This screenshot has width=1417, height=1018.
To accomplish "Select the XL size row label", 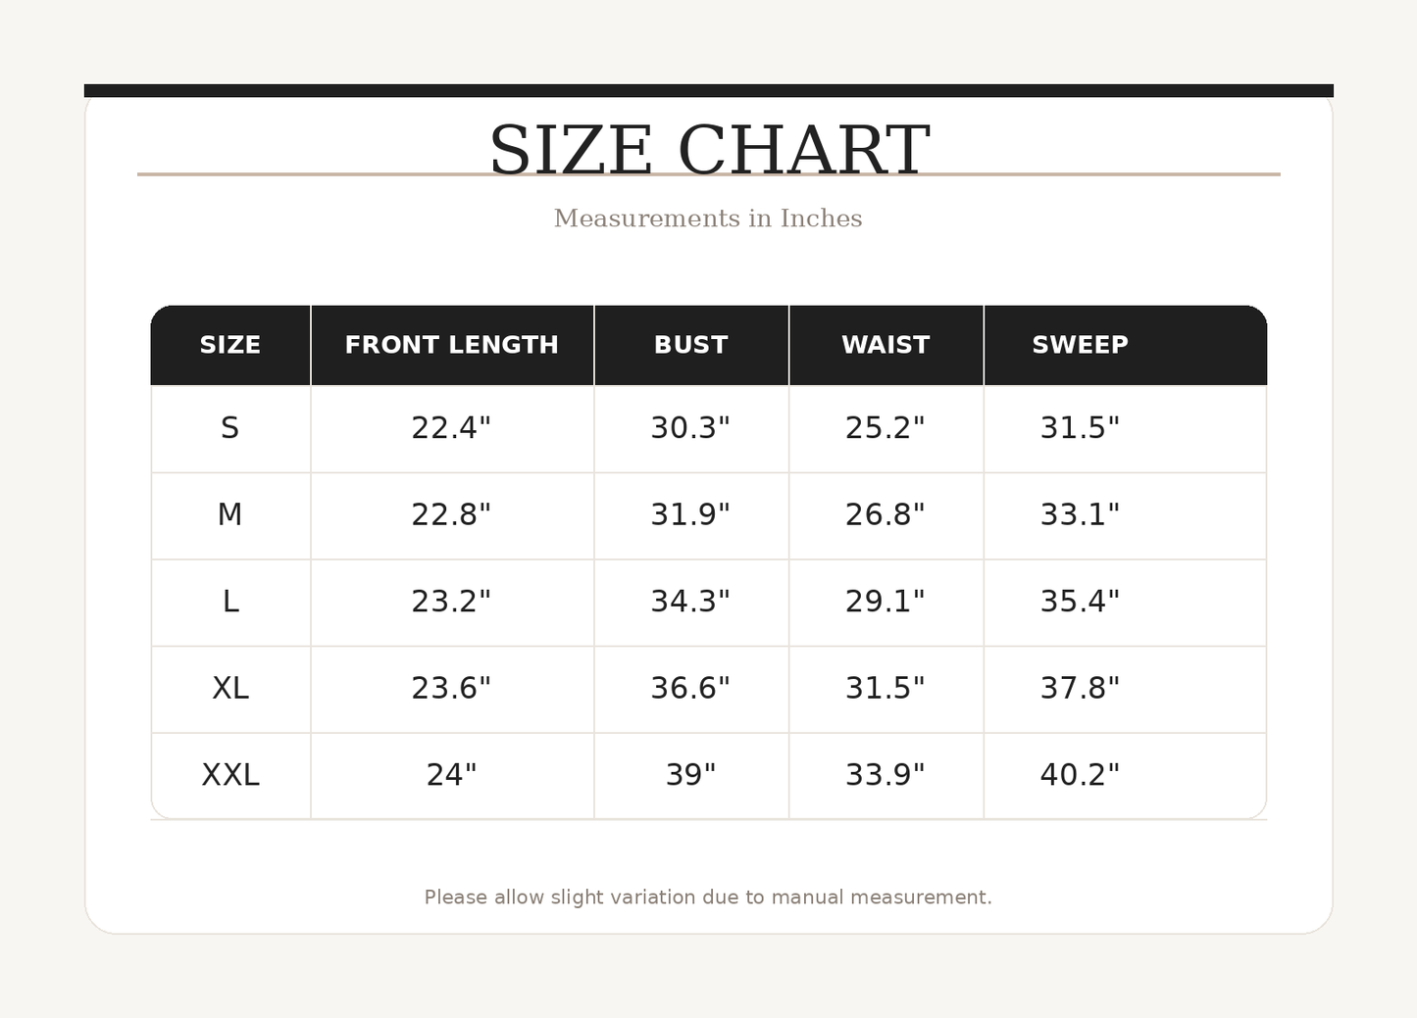I will (x=230, y=688).
